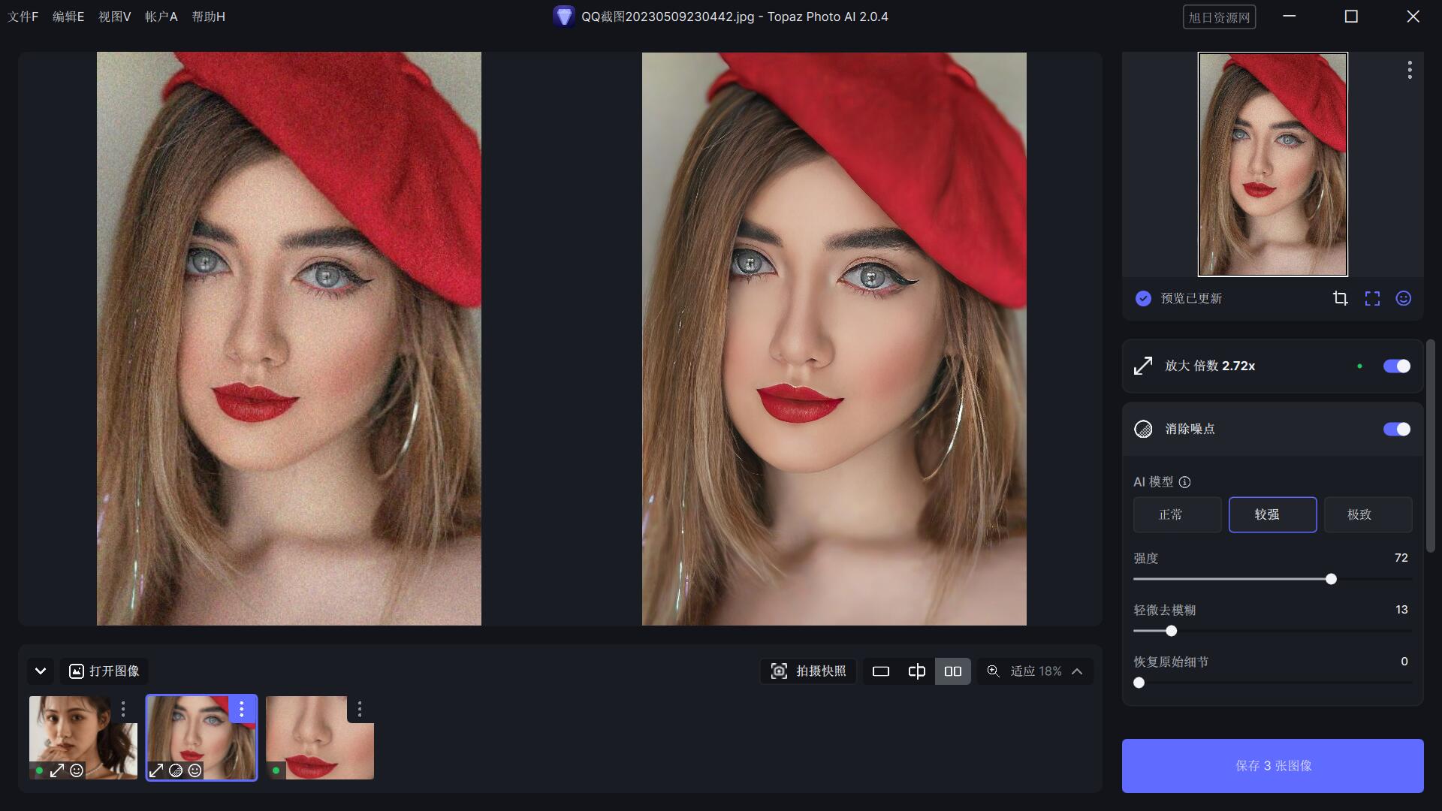Viewport: 1442px width, 811px height.
Task: Click 打开图像 button
Action: [x=104, y=671]
